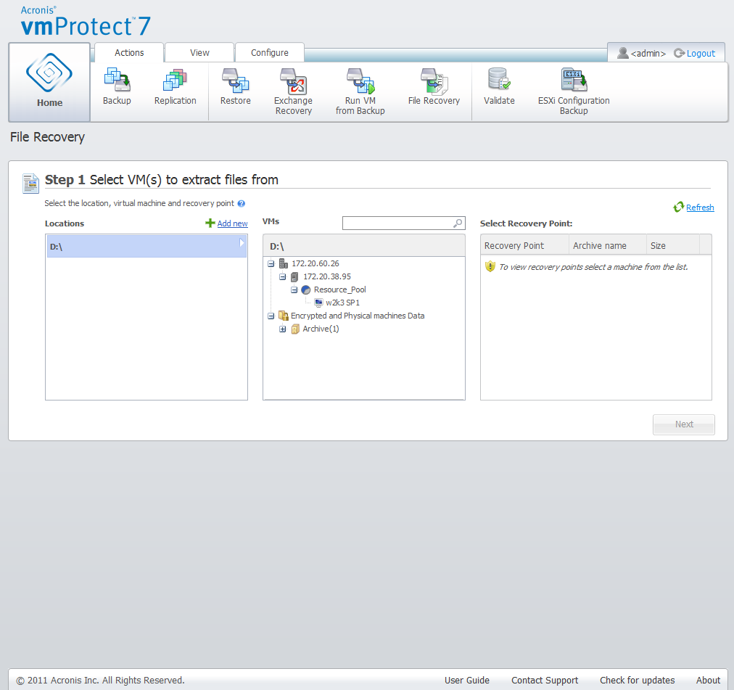Launch the Run VM from Backup icon

coord(360,81)
